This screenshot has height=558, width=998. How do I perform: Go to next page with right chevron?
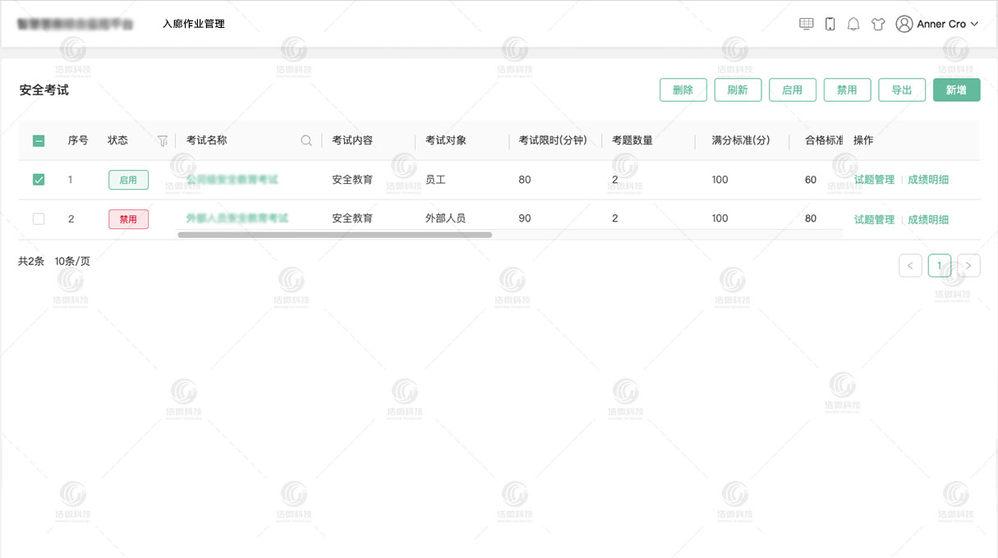click(x=968, y=265)
